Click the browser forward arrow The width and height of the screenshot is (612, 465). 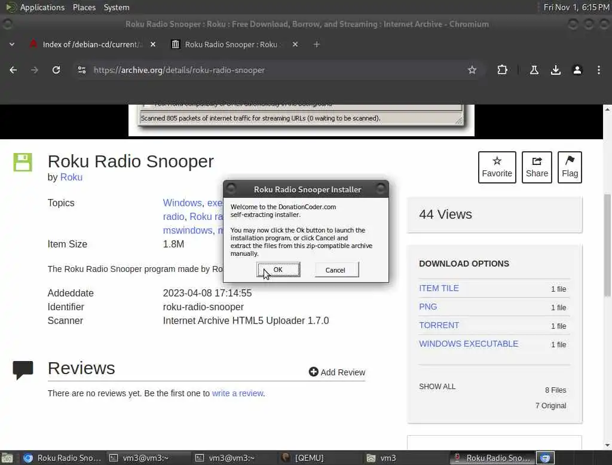coord(35,71)
